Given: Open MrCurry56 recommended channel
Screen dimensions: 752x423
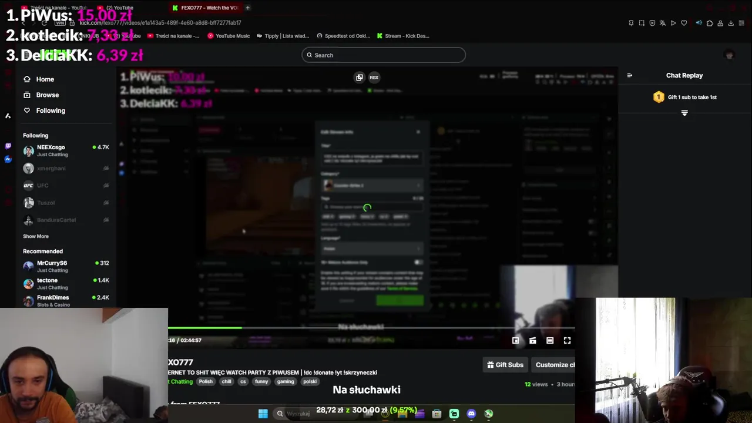Looking at the screenshot, I should coord(66,266).
